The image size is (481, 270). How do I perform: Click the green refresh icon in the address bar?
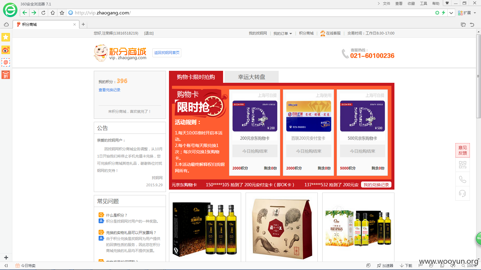pyautogui.click(x=437, y=13)
